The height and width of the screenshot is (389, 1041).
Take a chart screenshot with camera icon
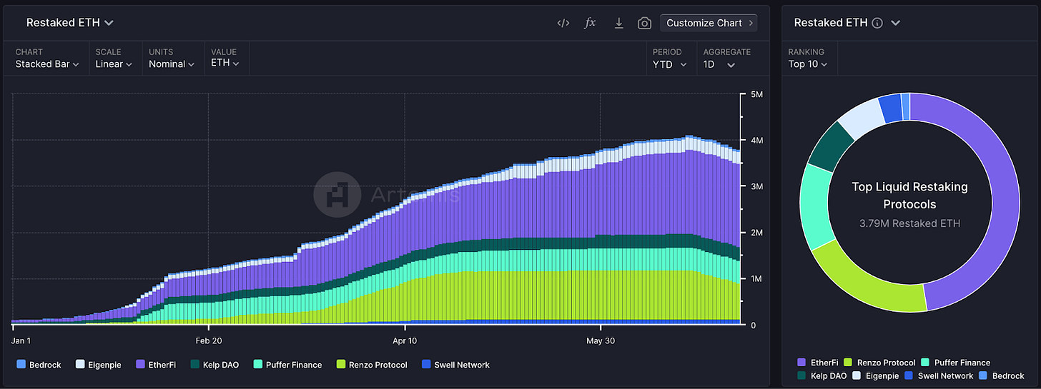pyautogui.click(x=644, y=23)
